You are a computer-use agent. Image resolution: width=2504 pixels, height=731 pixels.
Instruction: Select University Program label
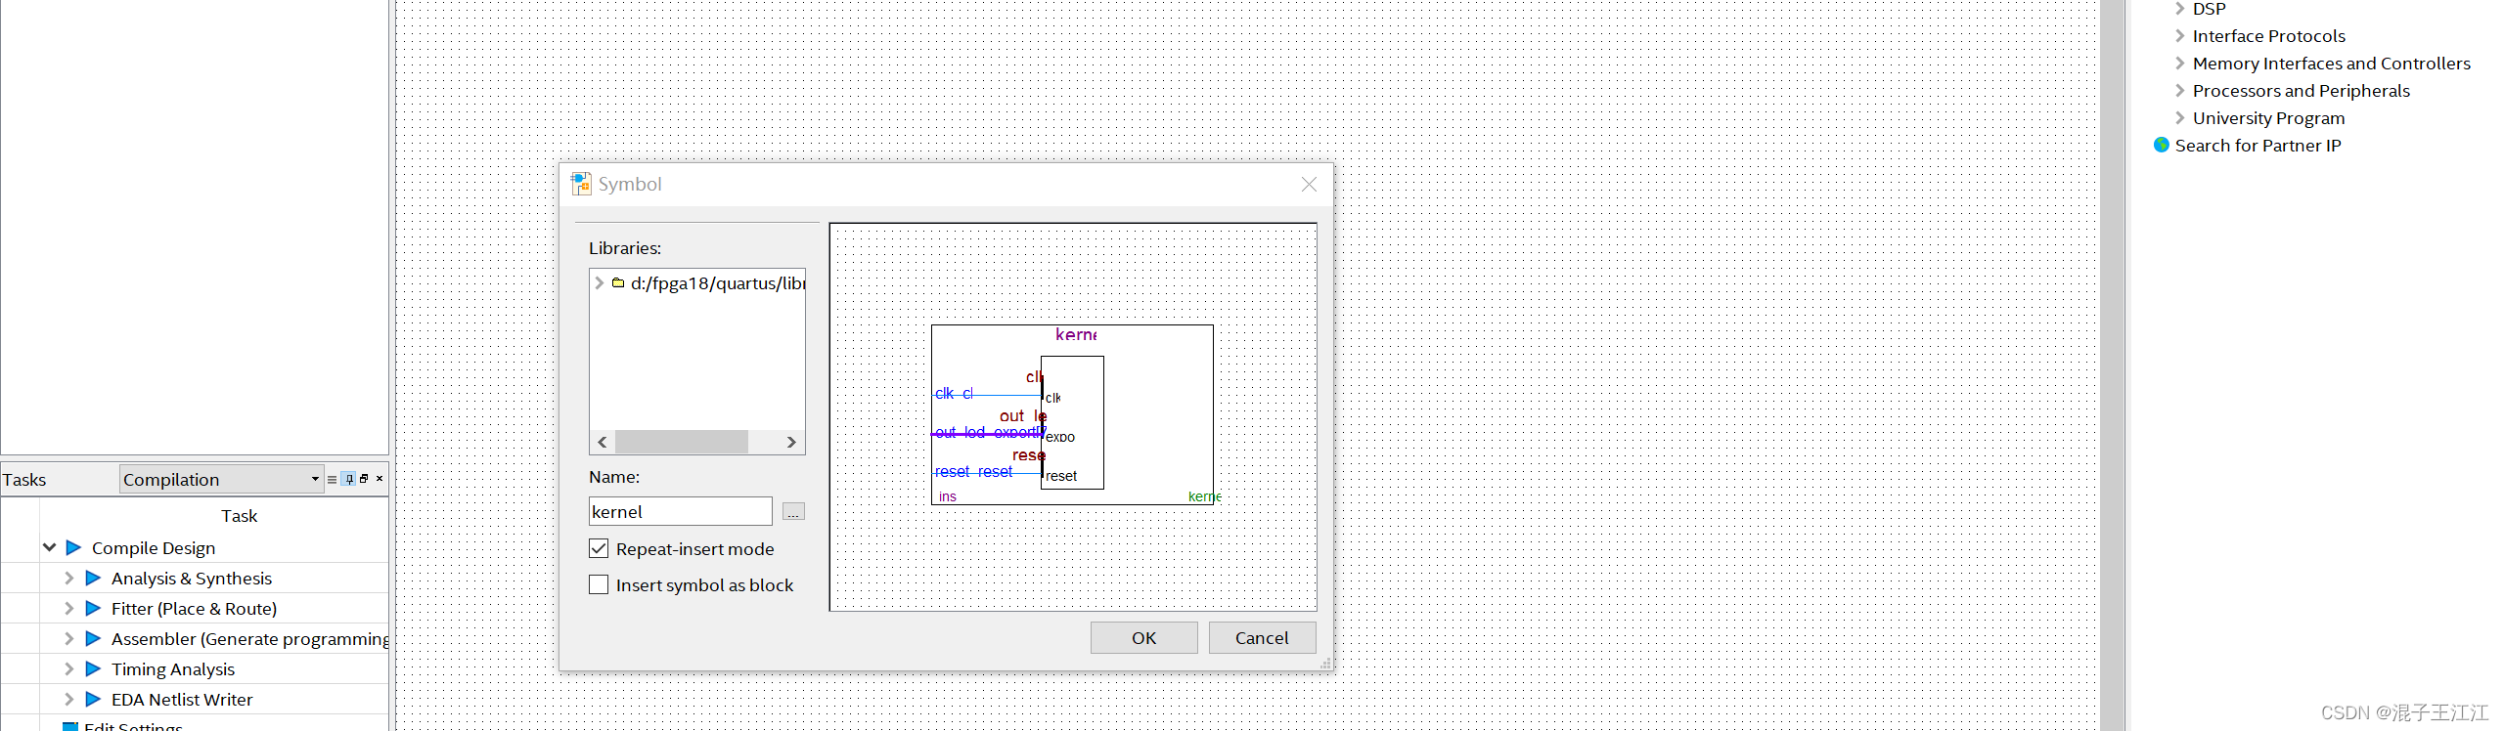[x=2268, y=117]
